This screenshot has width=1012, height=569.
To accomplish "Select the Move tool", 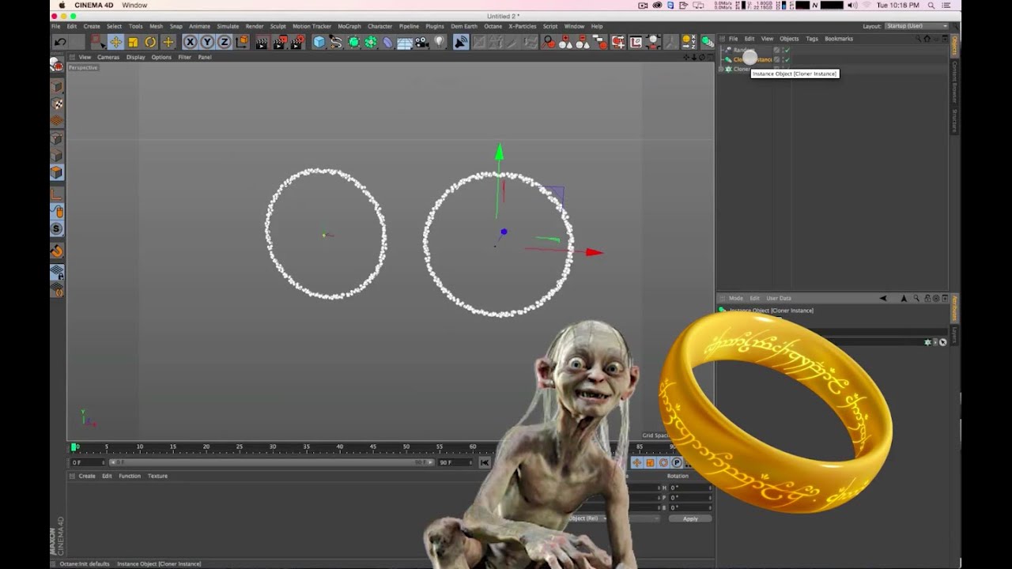I will (115, 42).
